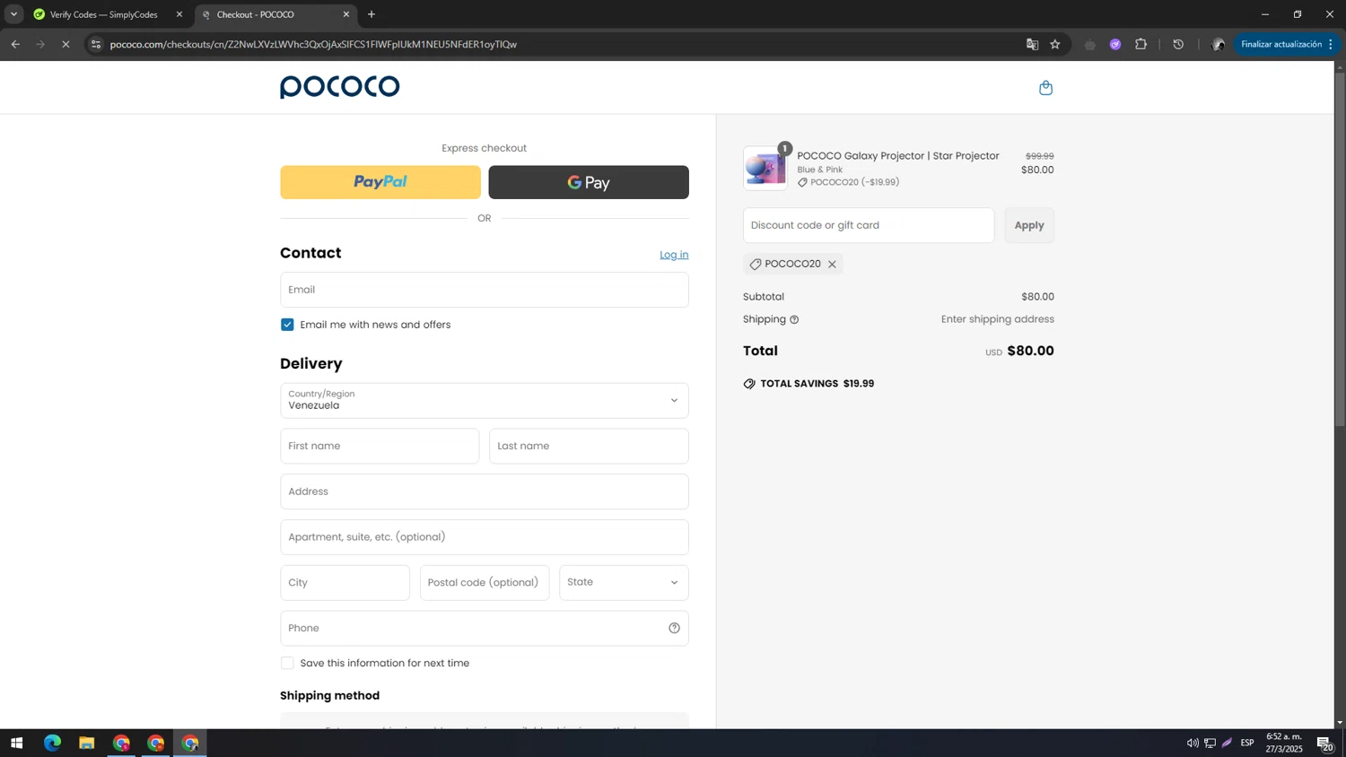The image size is (1346, 757).
Task: Open the Chrome three-dot menu
Action: pyautogui.click(x=1331, y=44)
